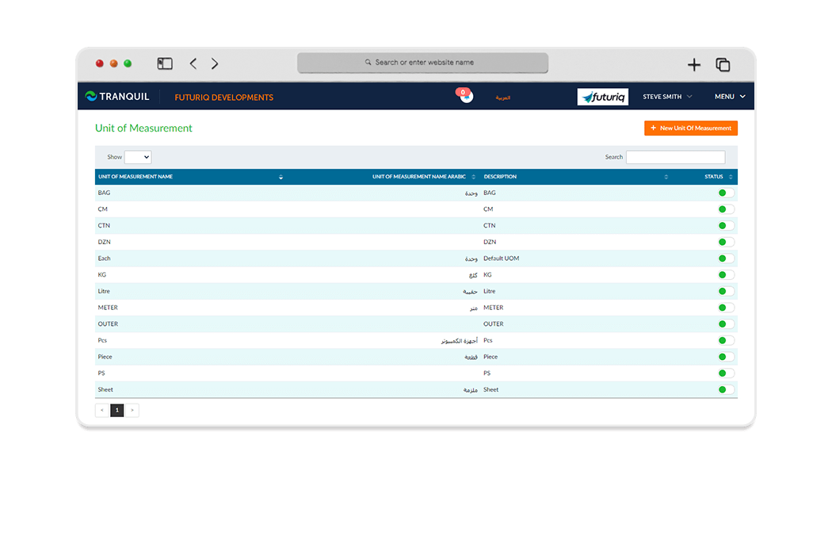Disable the status toggle for BAG
This screenshot has width=832, height=559.
point(722,193)
